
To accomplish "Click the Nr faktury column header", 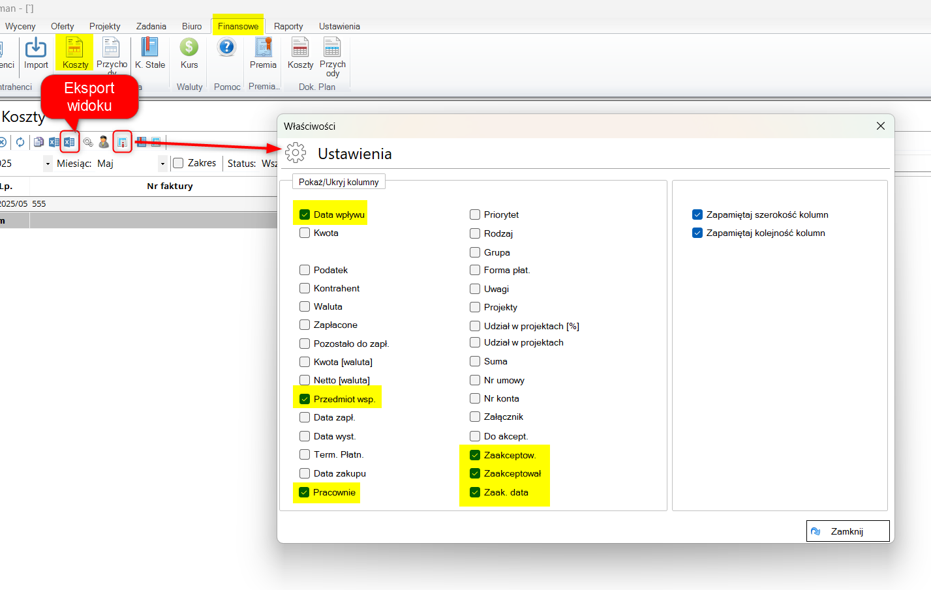I will point(170,186).
